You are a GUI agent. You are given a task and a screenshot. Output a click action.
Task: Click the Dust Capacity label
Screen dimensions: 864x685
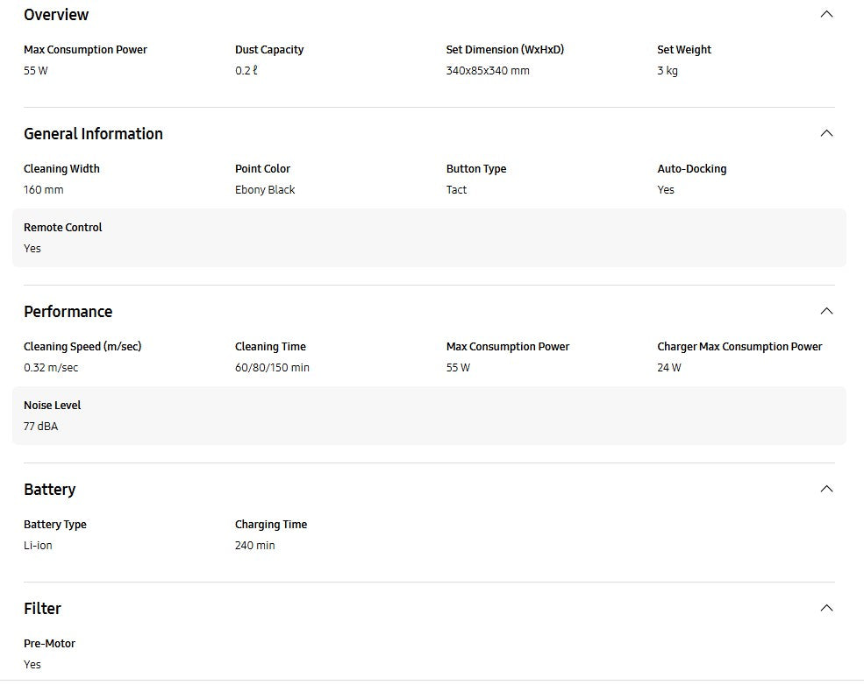pyautogui.click(x=269, y=50)
